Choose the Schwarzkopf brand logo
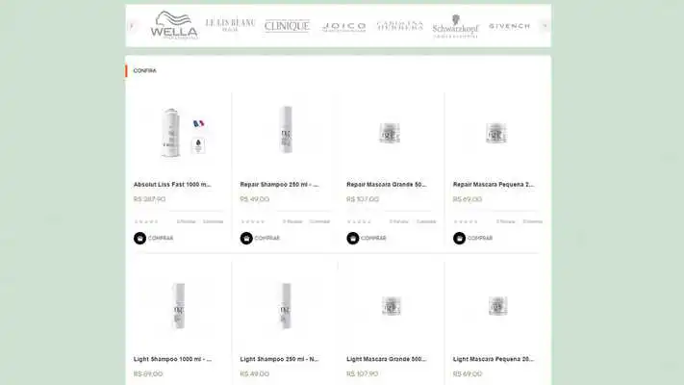The height and width of the screenshot is (385, 684). coord(455,26)
